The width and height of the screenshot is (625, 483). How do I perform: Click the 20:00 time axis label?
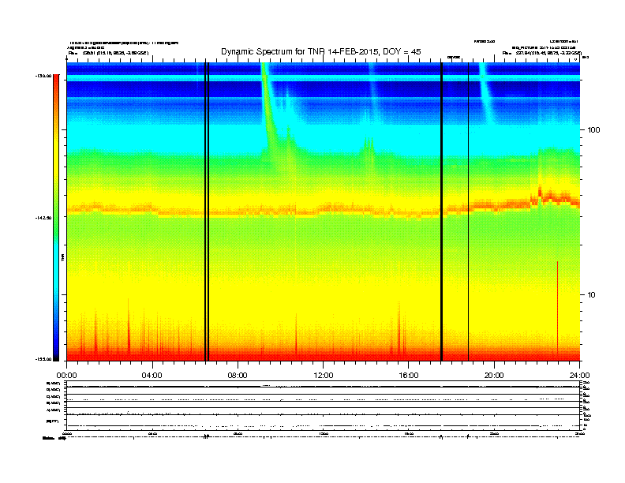[x=494, y=376]
